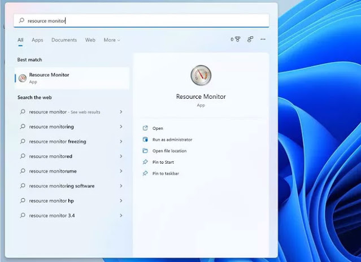This screenshot has height=262, width=361.
Task: Choose Run as administrator
Action: (x=172, y=139)
